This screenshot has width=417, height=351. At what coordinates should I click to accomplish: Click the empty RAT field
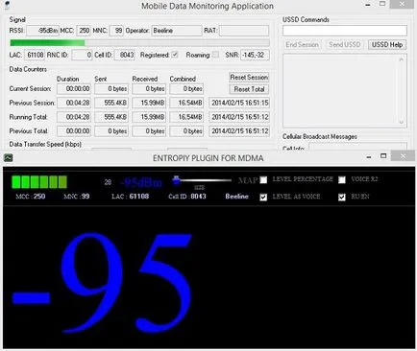pyautogui.click(x=244, y=31)
